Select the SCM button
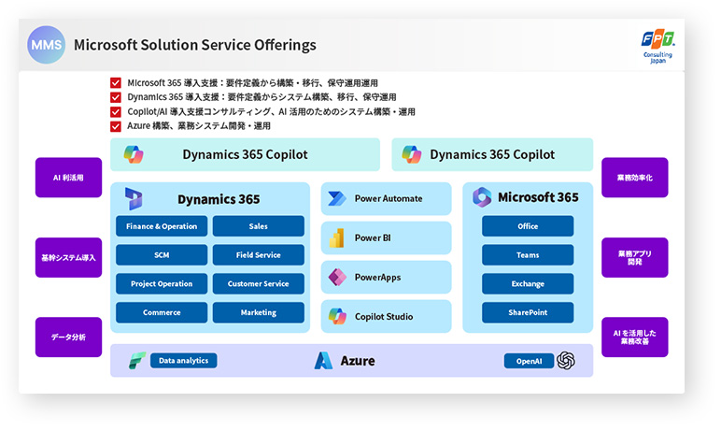This screenshot has width=721, height=431. 162,254
